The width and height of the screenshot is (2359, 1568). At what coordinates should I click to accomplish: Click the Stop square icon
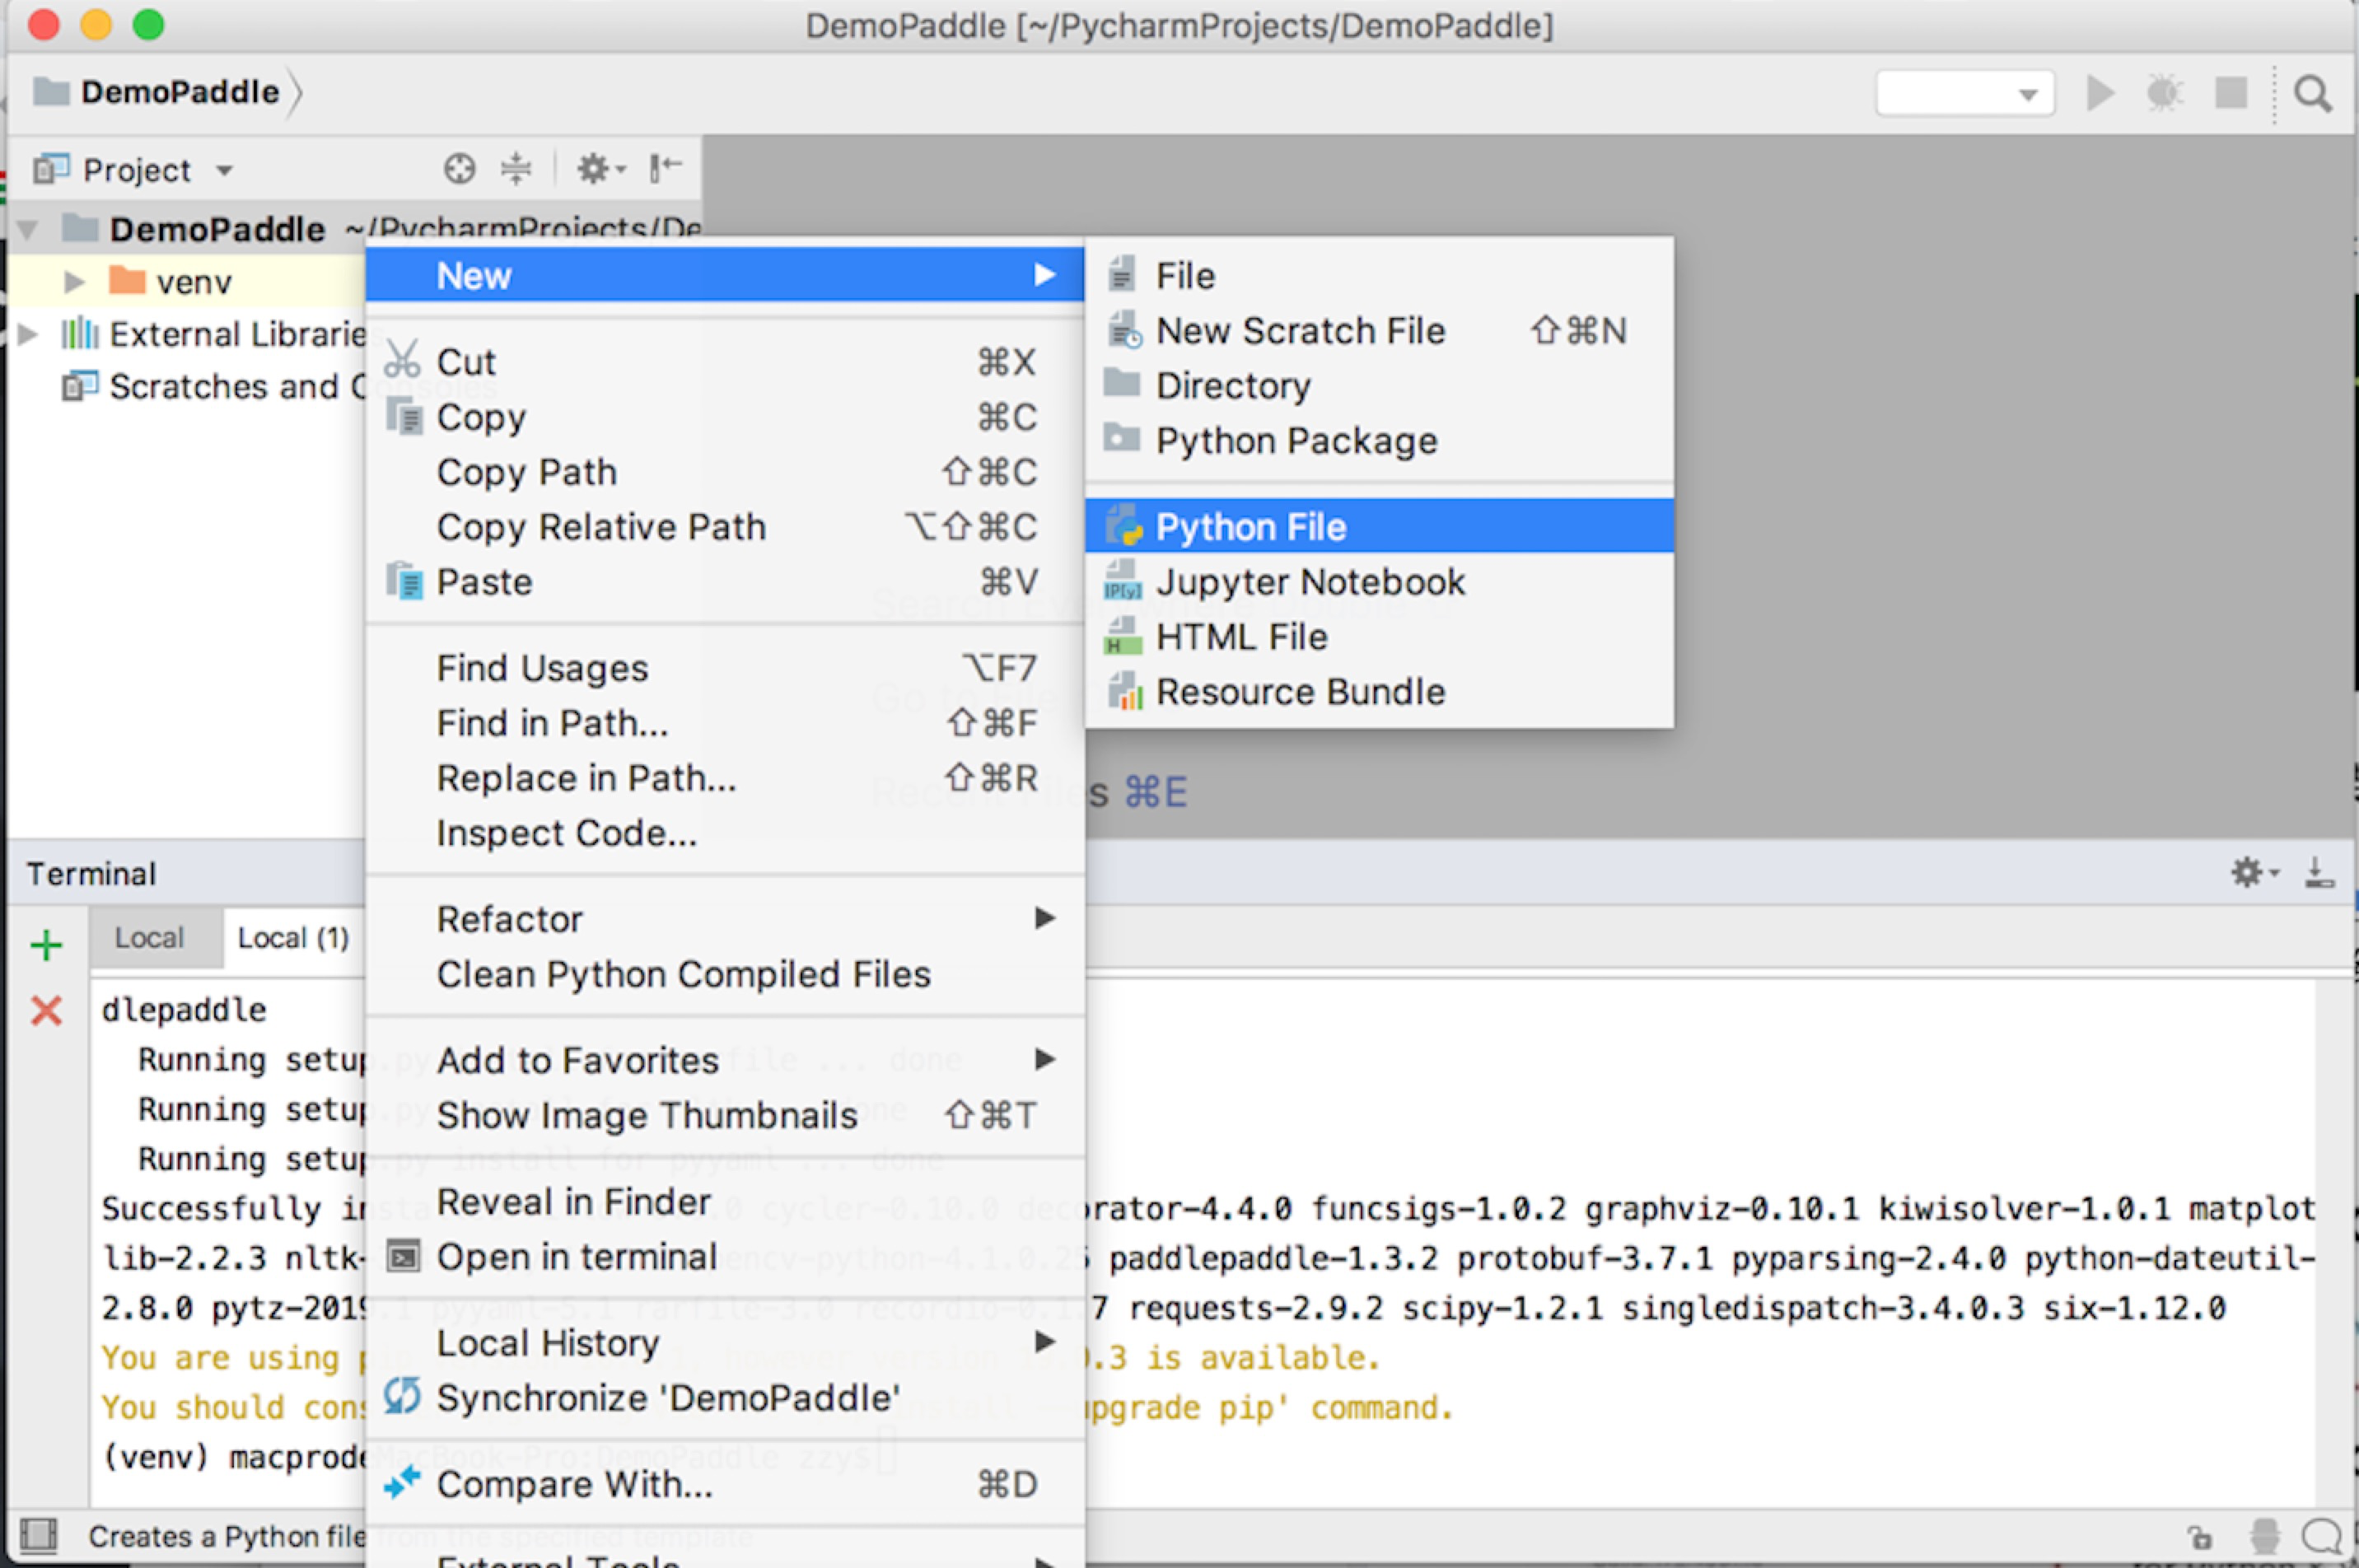tap(2231, 93)
